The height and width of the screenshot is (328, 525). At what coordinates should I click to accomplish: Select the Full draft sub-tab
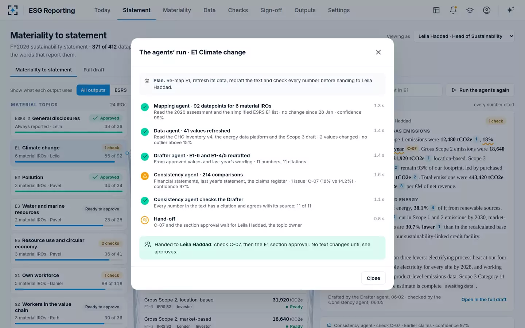[x=94, y=70]
